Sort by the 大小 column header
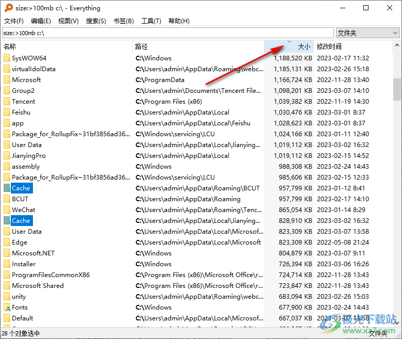Screen dimensions: 402x339 pyautogui.click(x=289, y=46)
